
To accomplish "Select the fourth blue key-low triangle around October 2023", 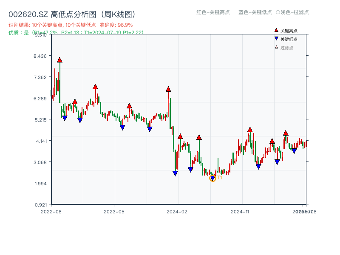I will point(150,129).
